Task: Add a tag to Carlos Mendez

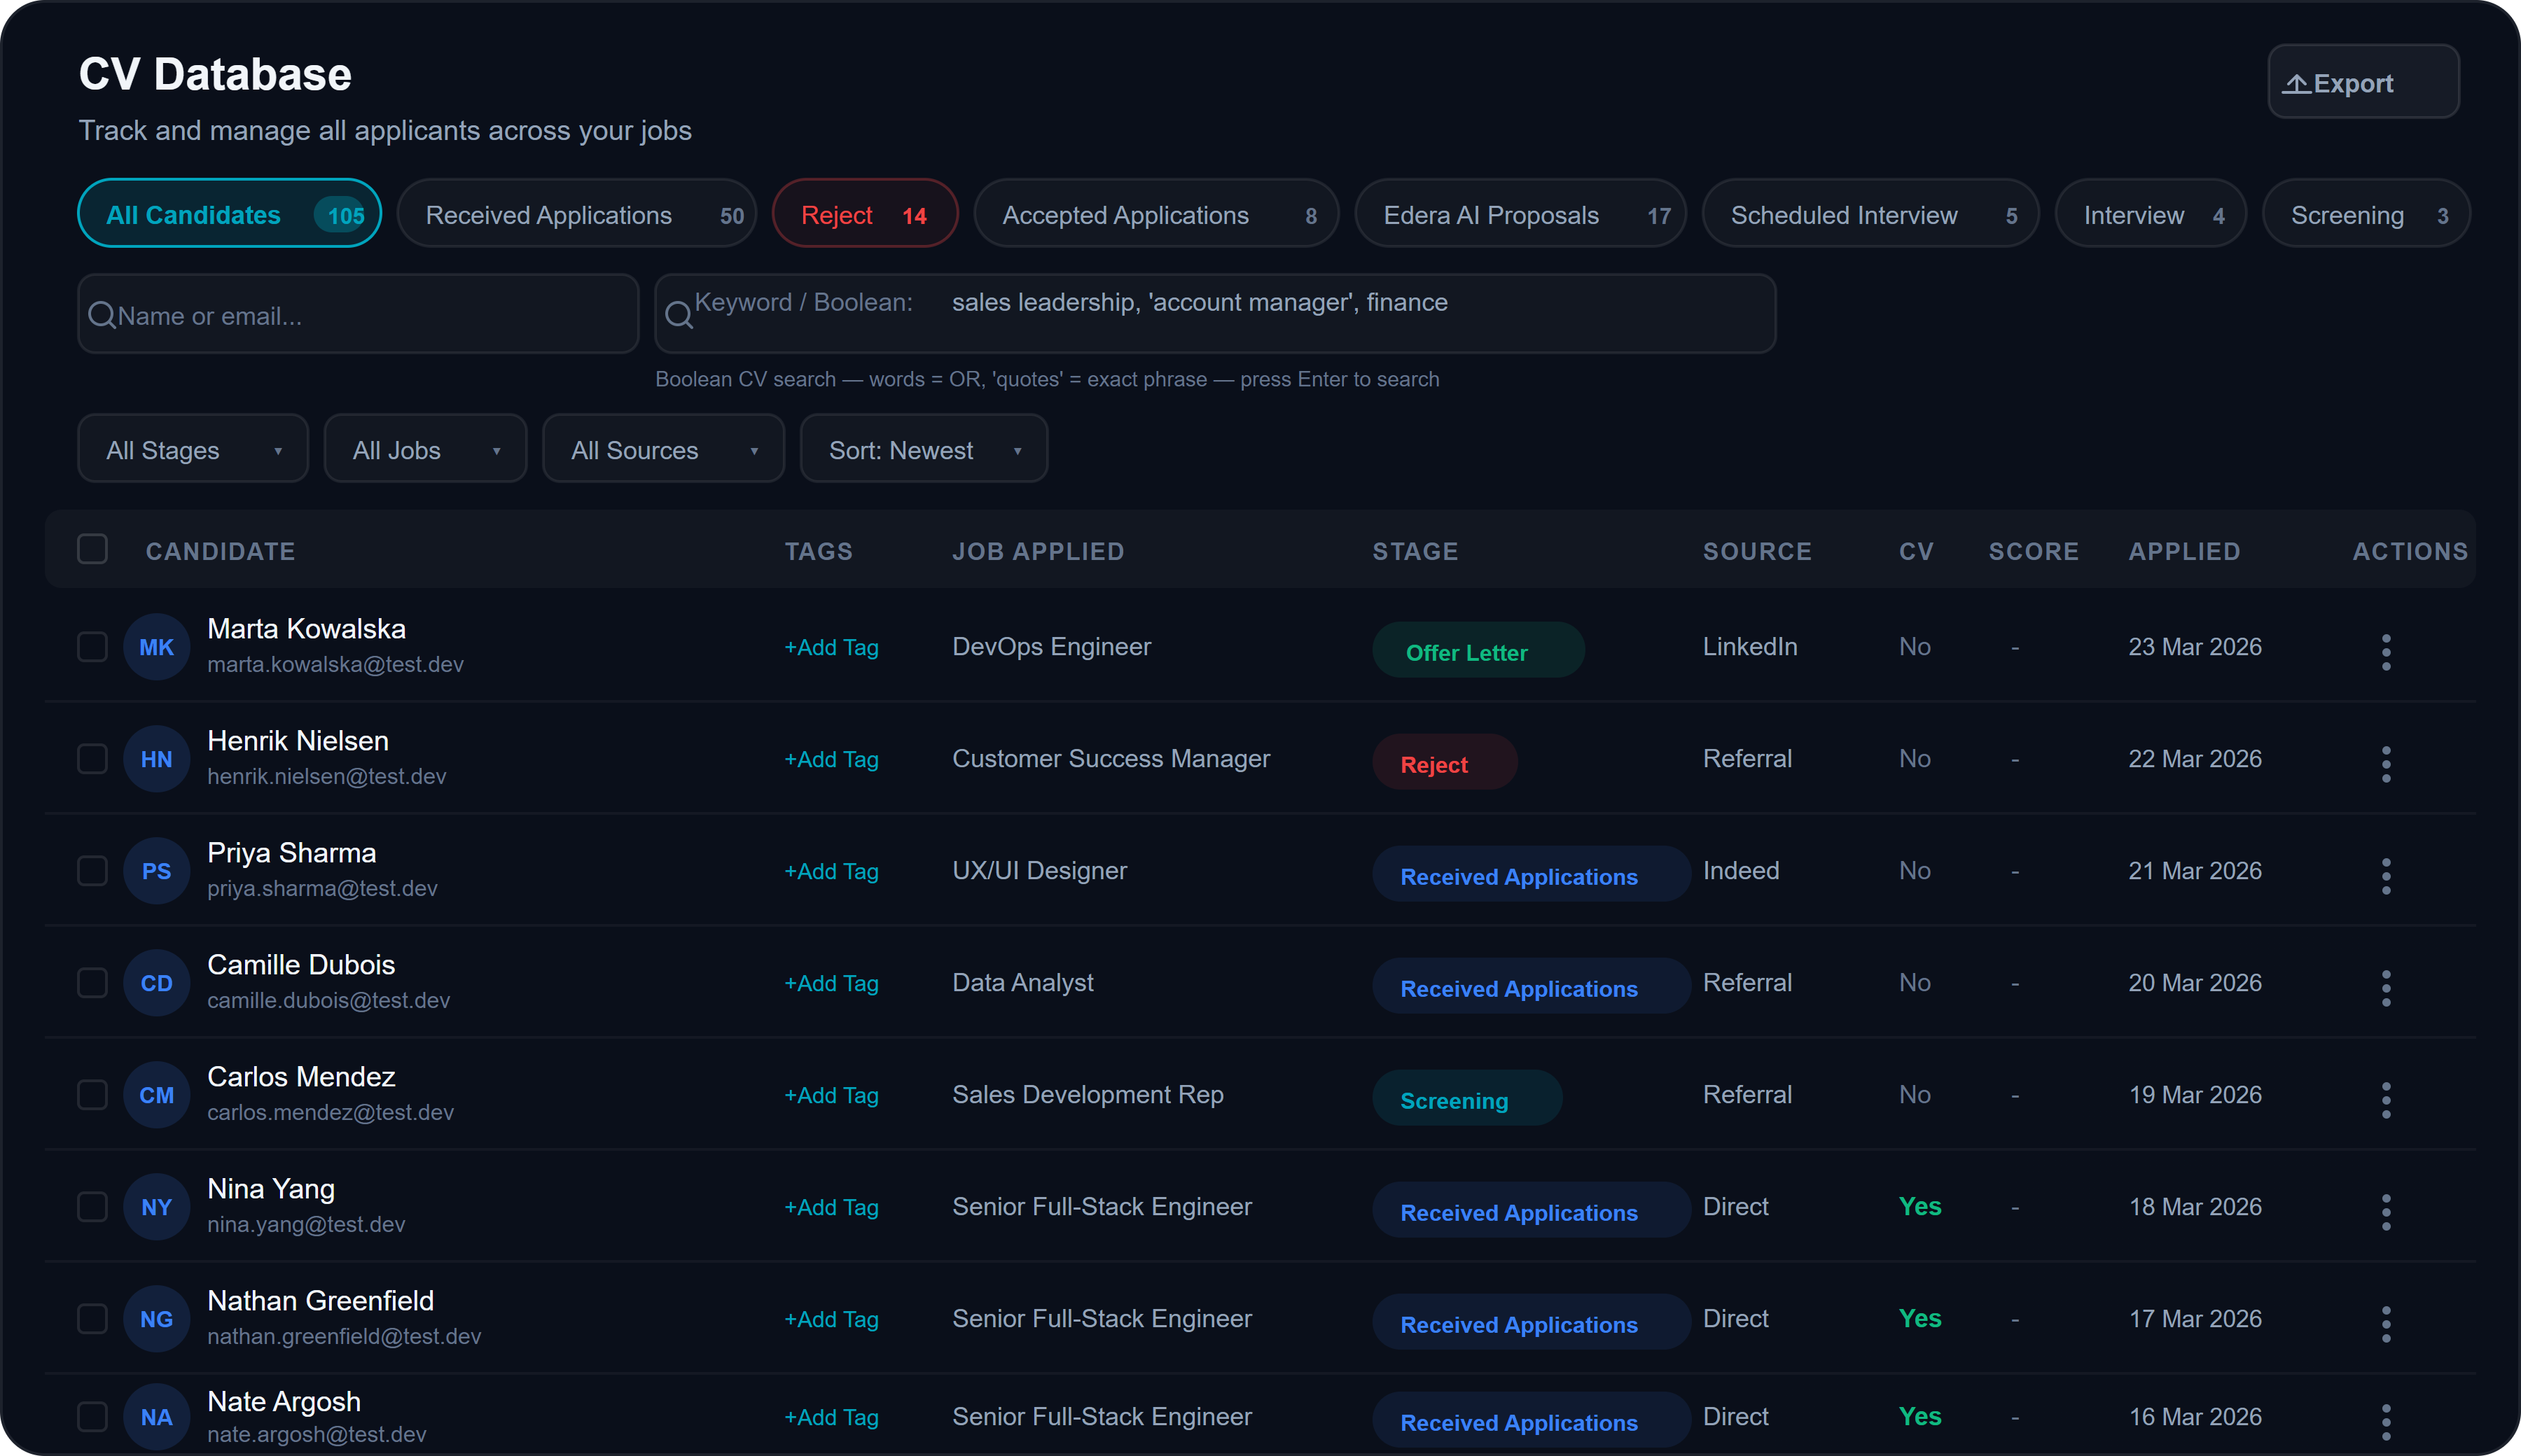Action: (831, 1095)
